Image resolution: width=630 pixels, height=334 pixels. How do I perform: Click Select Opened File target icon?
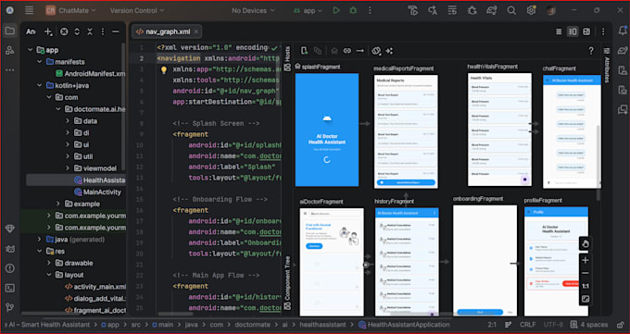(x=64, y=31)
